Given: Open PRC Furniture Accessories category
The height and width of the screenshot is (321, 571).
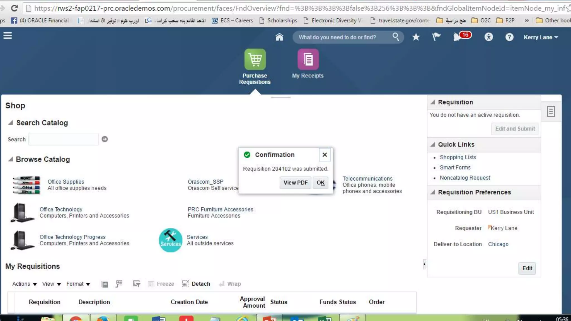Looking at the screenshot, I should 220,209.
